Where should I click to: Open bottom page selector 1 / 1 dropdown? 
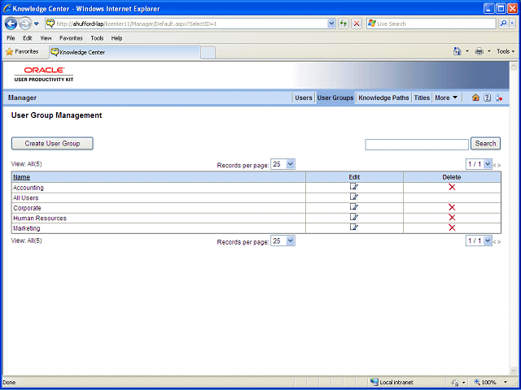479,241
